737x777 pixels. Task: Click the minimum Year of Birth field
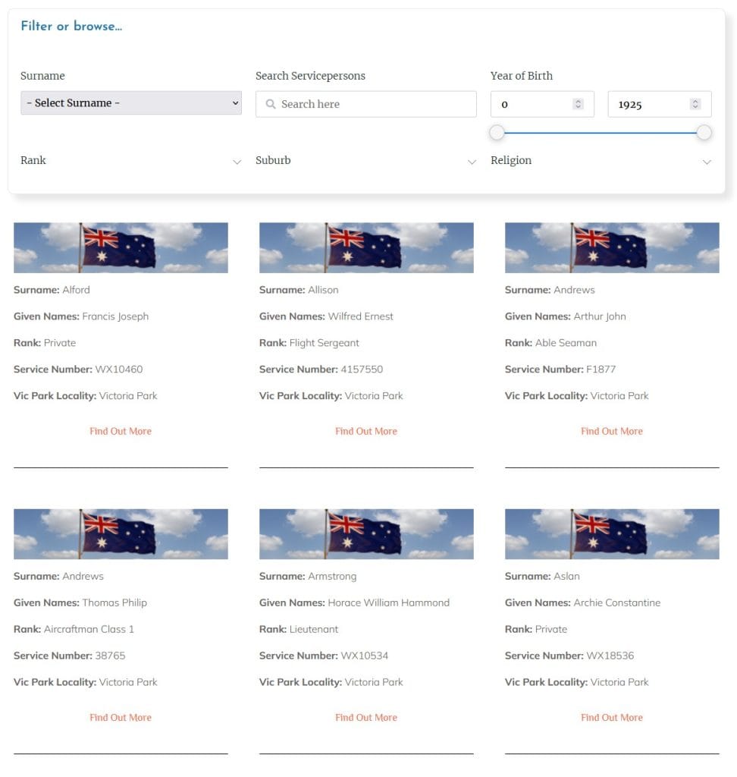(542, 104)
